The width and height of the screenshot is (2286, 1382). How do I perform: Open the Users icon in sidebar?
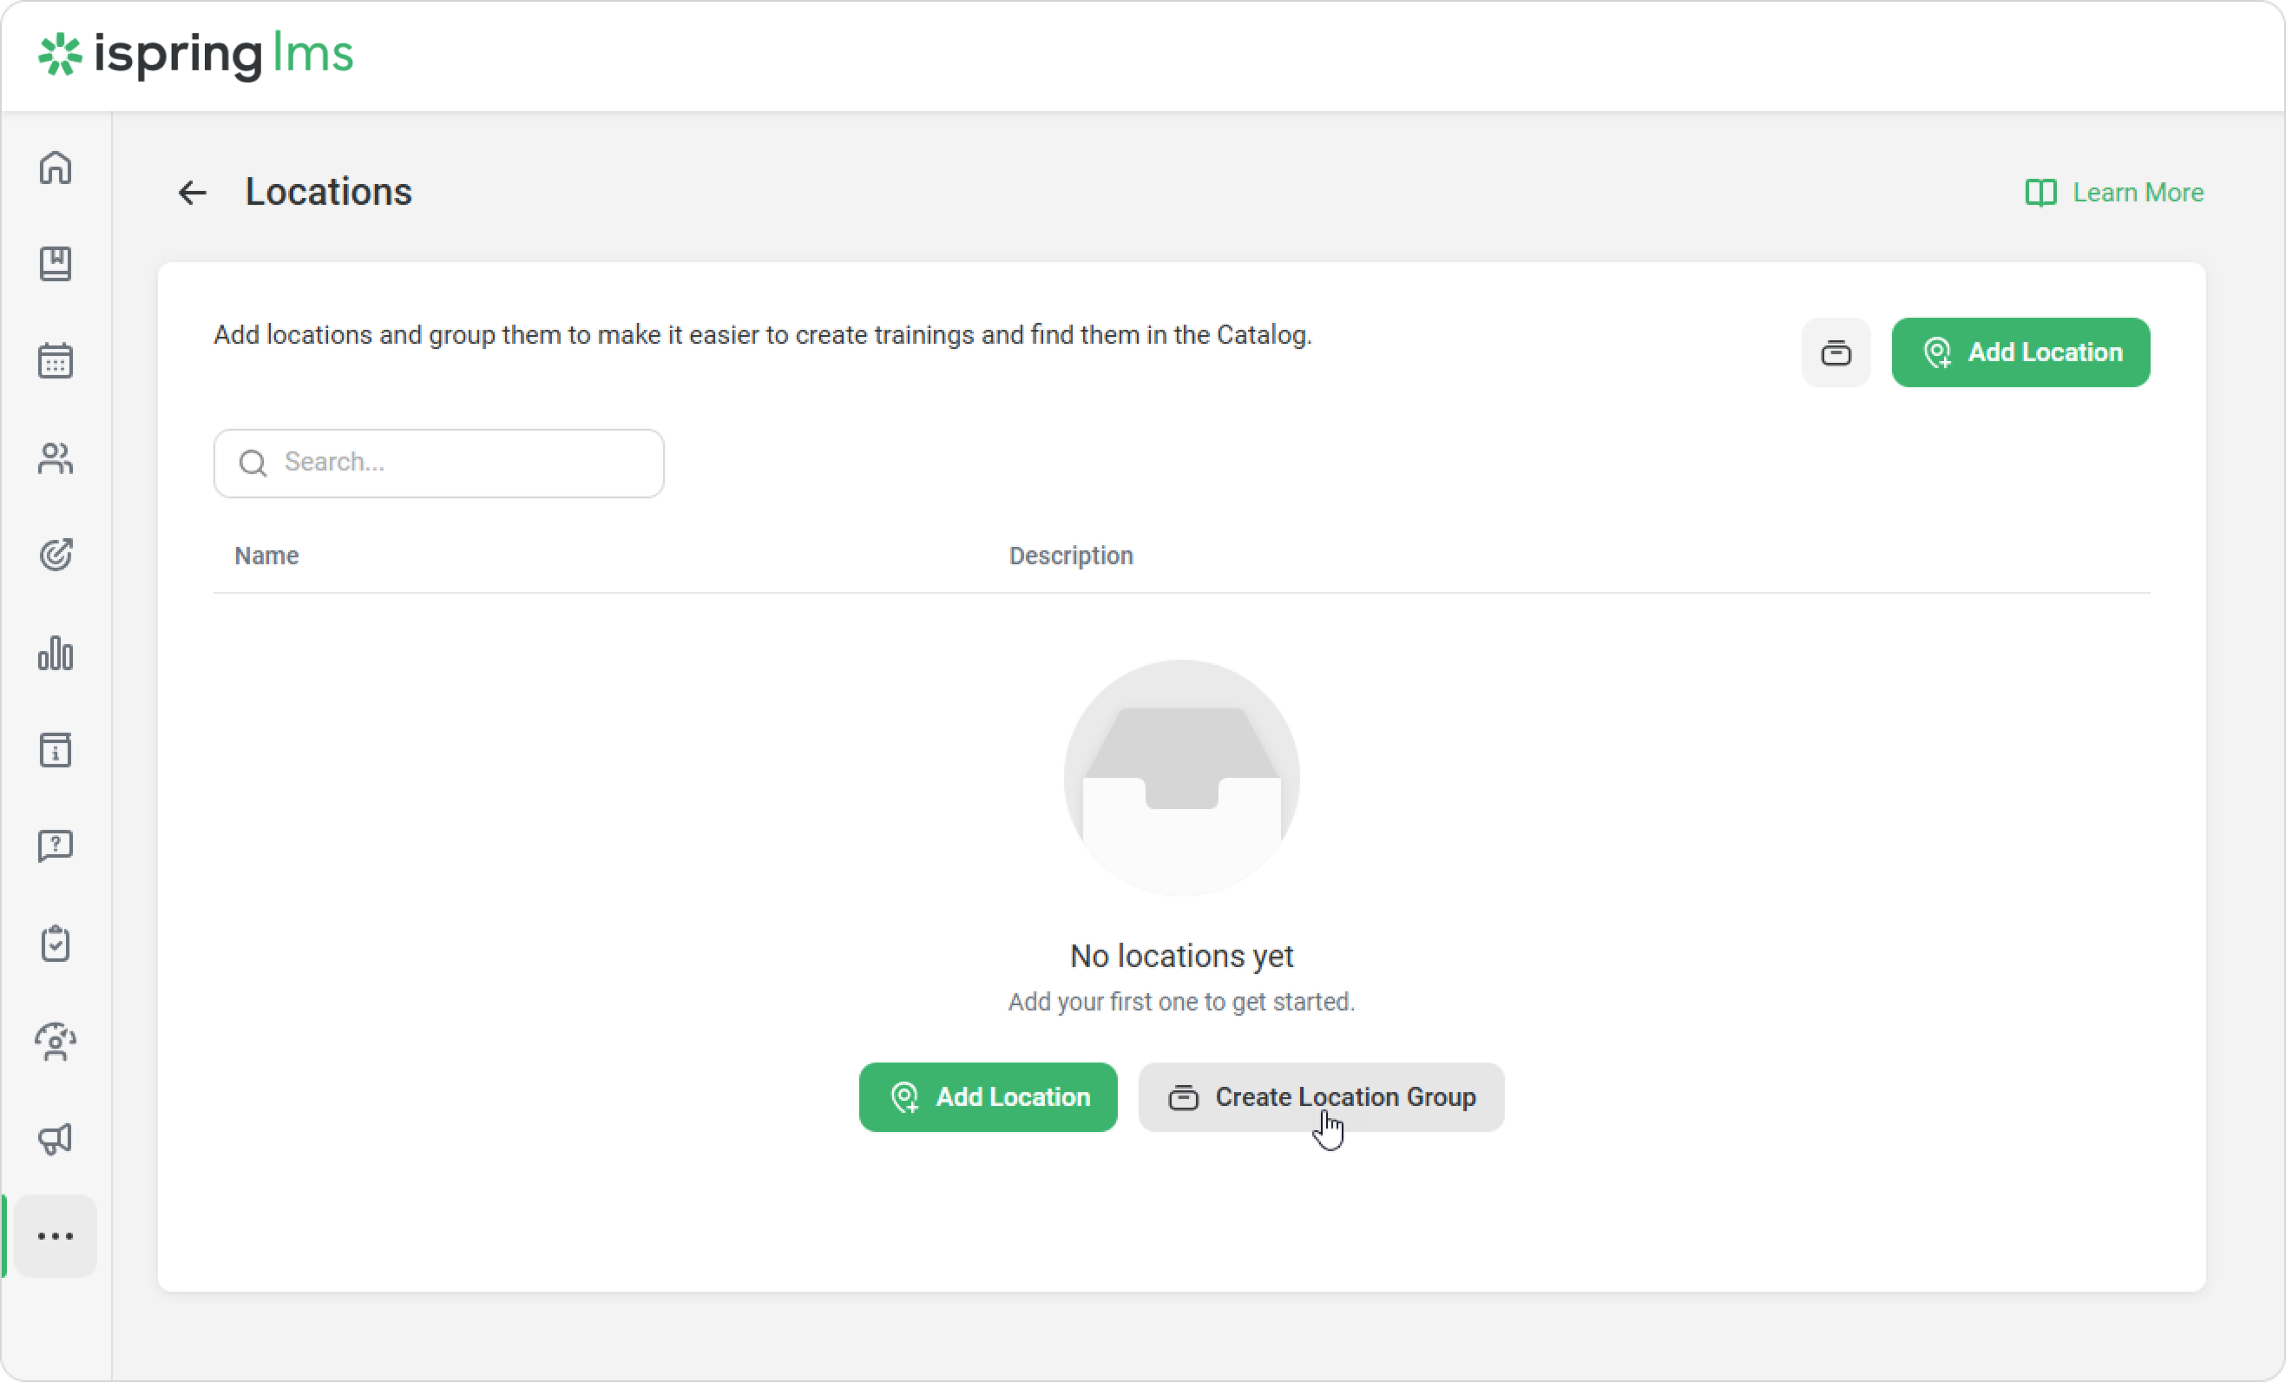(56, 458)
